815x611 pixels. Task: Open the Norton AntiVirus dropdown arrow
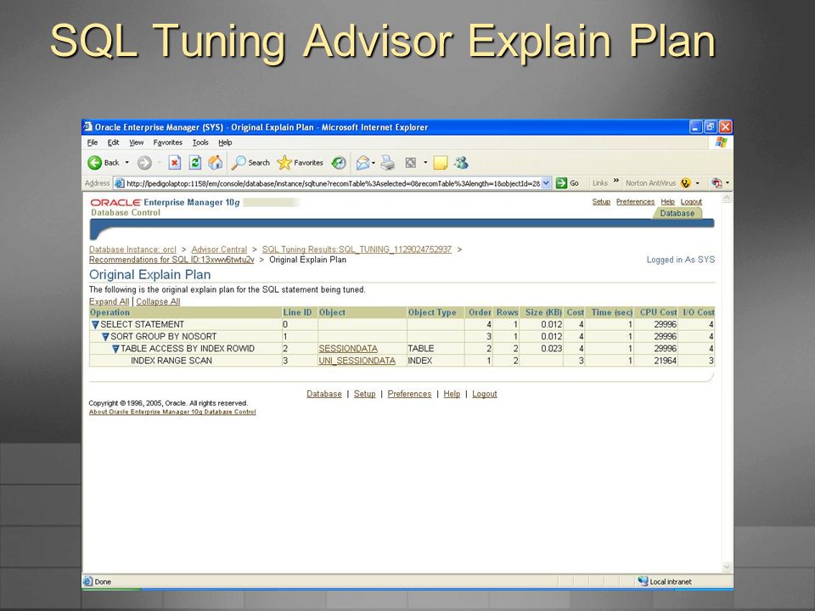[698, 183]
